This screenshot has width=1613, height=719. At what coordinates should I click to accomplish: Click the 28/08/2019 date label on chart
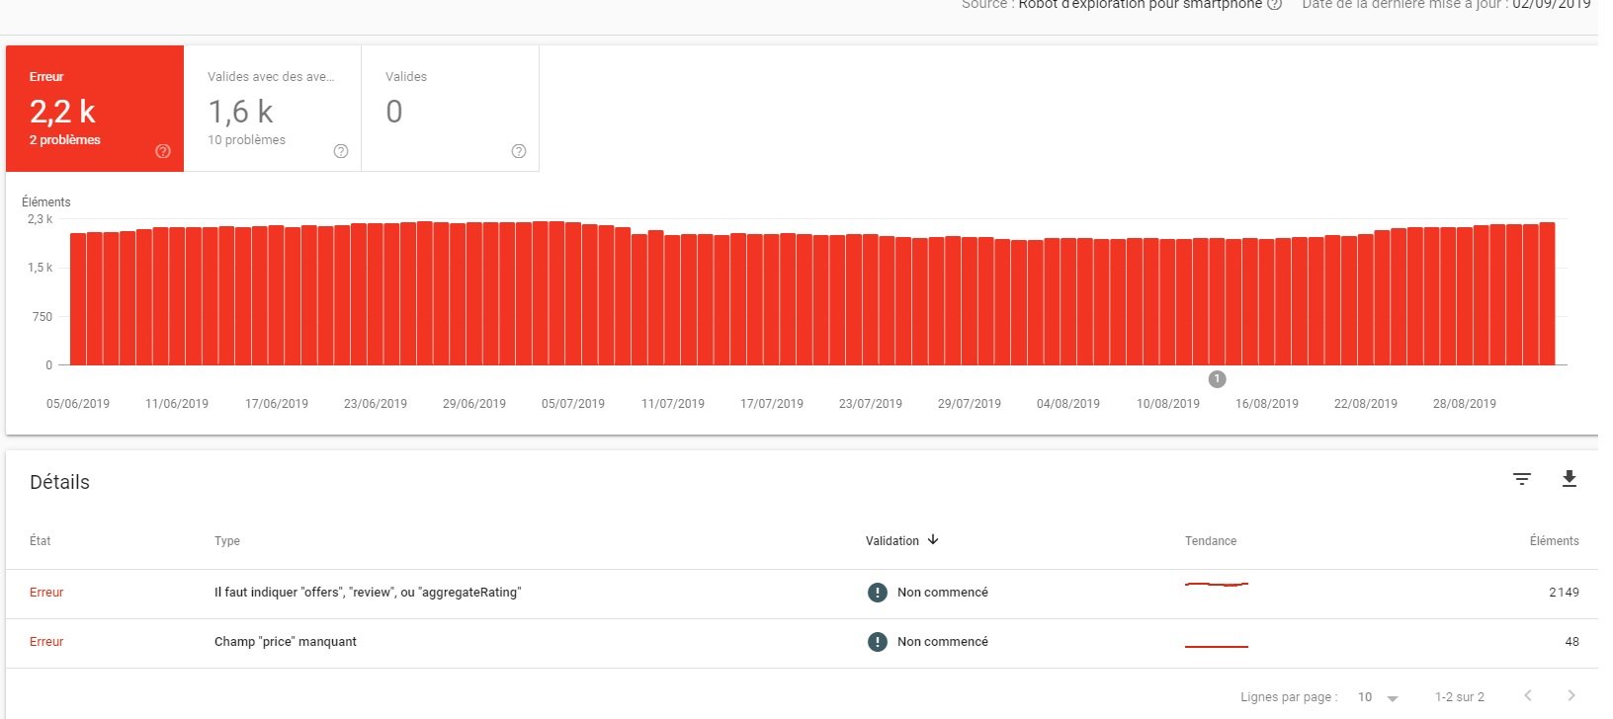[x=1465, y=404]
